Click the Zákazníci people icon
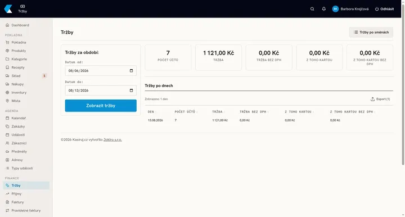Screen dimensions: 405x217 7,143
